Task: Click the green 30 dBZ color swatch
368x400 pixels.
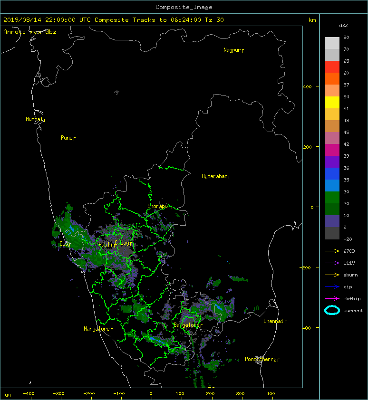Action: coord(332,197)
